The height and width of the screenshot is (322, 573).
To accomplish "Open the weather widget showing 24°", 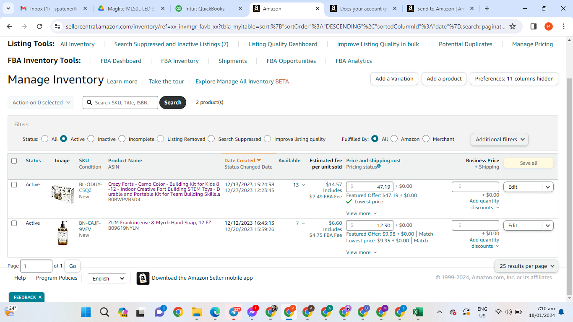I will (x=10, y=311).
